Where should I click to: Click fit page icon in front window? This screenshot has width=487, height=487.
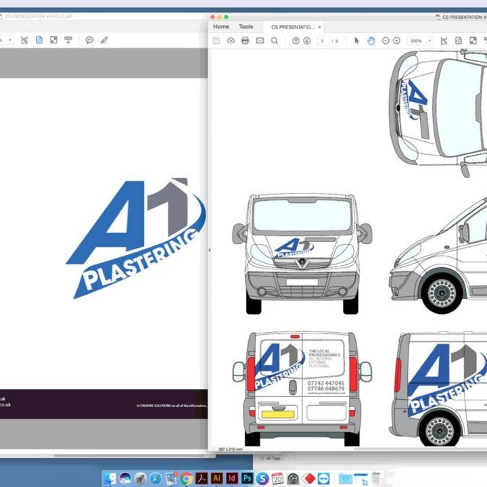[x=459, y=41]
